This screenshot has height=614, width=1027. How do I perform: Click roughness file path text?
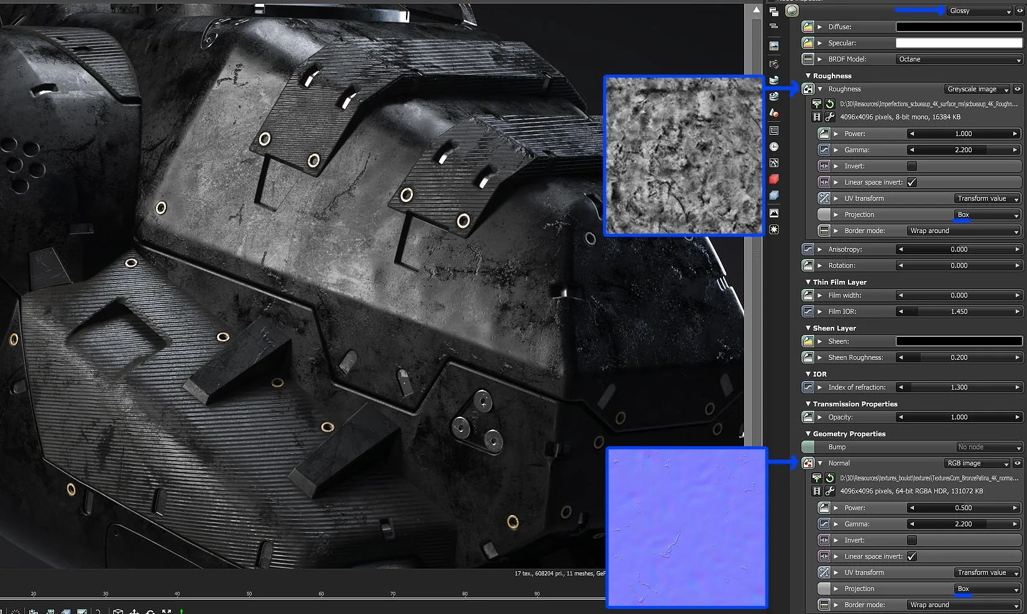click(x=929, y=104)
